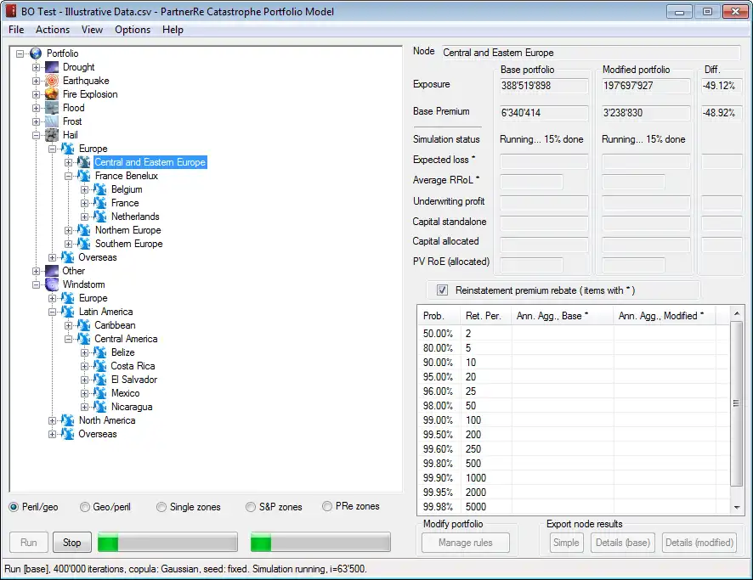The image size is (753, 580).
Task: Click the map icon beside Latin America
Action: tap(68, 312)
